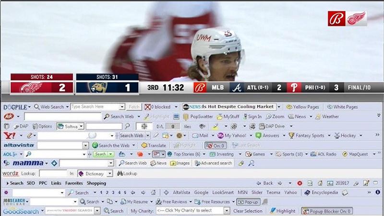Open mamma Advanced search
384x216 pixels.
tap(213, 163)
